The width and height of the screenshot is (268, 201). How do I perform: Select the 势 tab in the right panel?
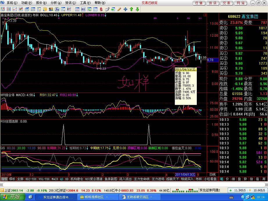[245, 179]
